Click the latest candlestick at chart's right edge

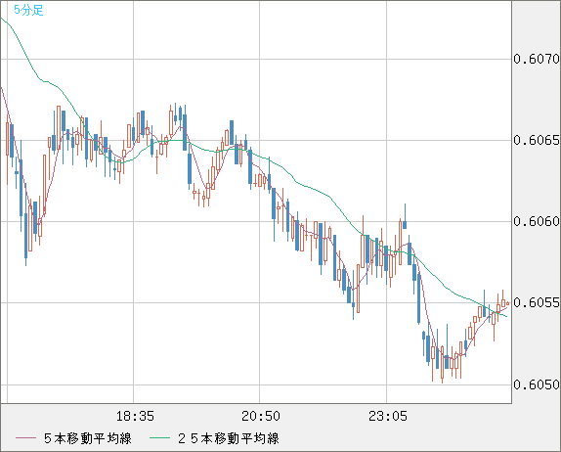[x=507, y=303]
